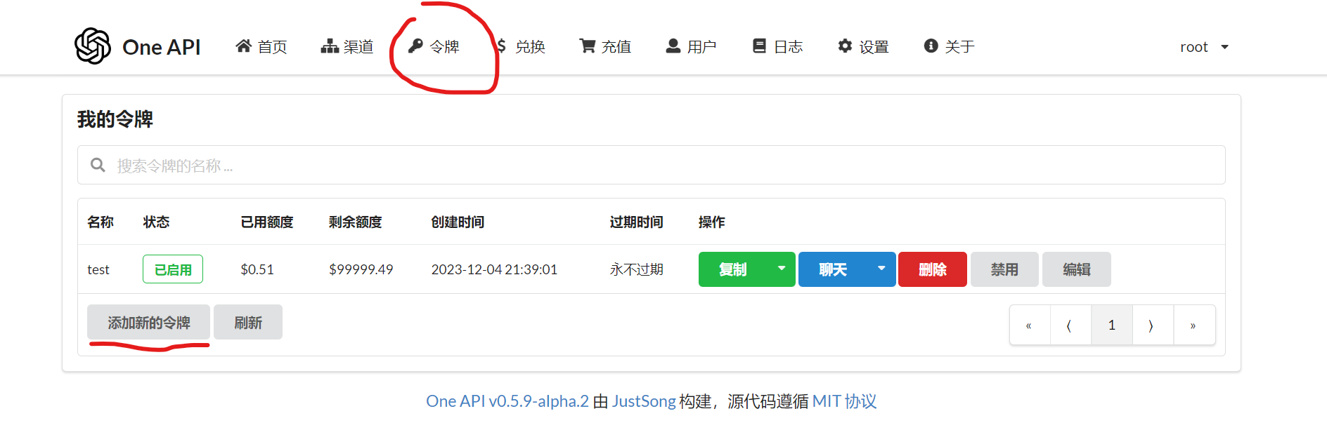1327x437 pixels.
Task: Toggle the 已启用 status label
Action: [x=173, y=269]
